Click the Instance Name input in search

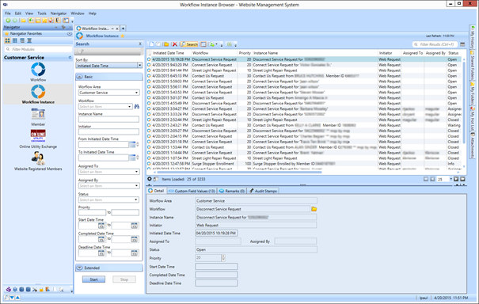tap(108, 120)
